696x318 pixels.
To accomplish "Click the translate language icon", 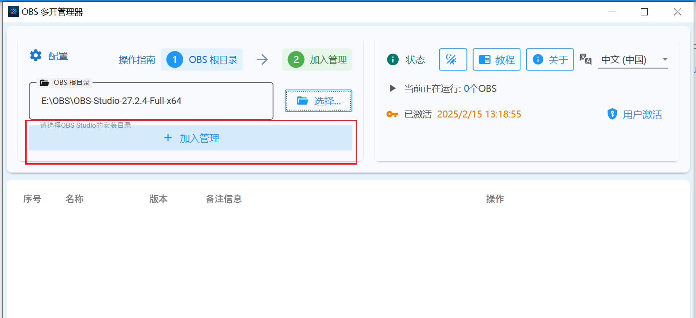I will (586, 59).
